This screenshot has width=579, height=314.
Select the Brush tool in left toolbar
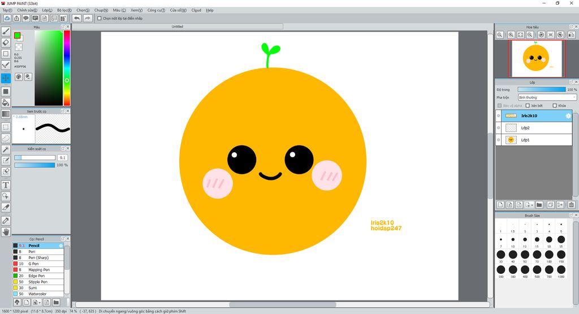tap(6, 32)
